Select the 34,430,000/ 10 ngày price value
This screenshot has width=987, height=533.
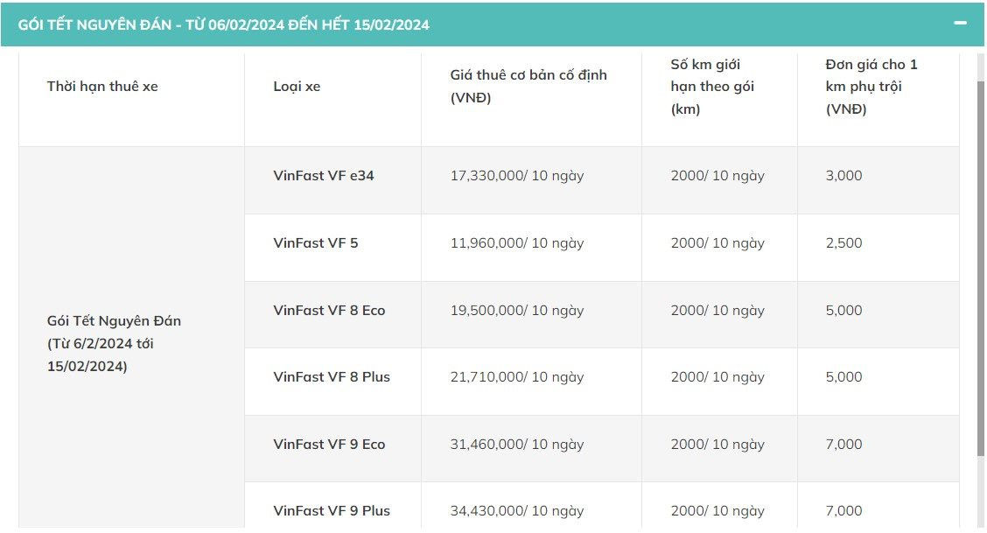518,510
